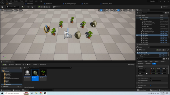Collapse the Lighting folder in Outliner
170x95 pixels.
point(140,20)
